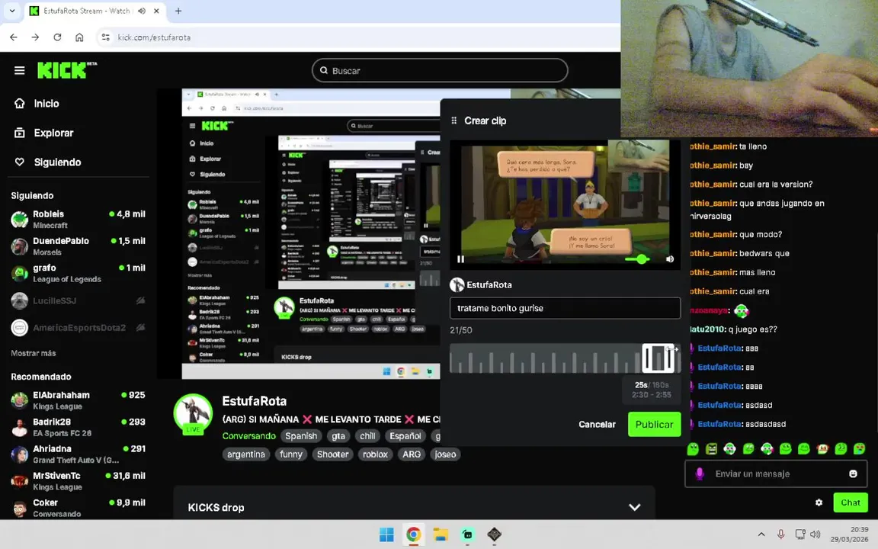This screenshot has height=549, width=878.
Task: Open offline LucilleSSJ channel
Action: (78, 301)
